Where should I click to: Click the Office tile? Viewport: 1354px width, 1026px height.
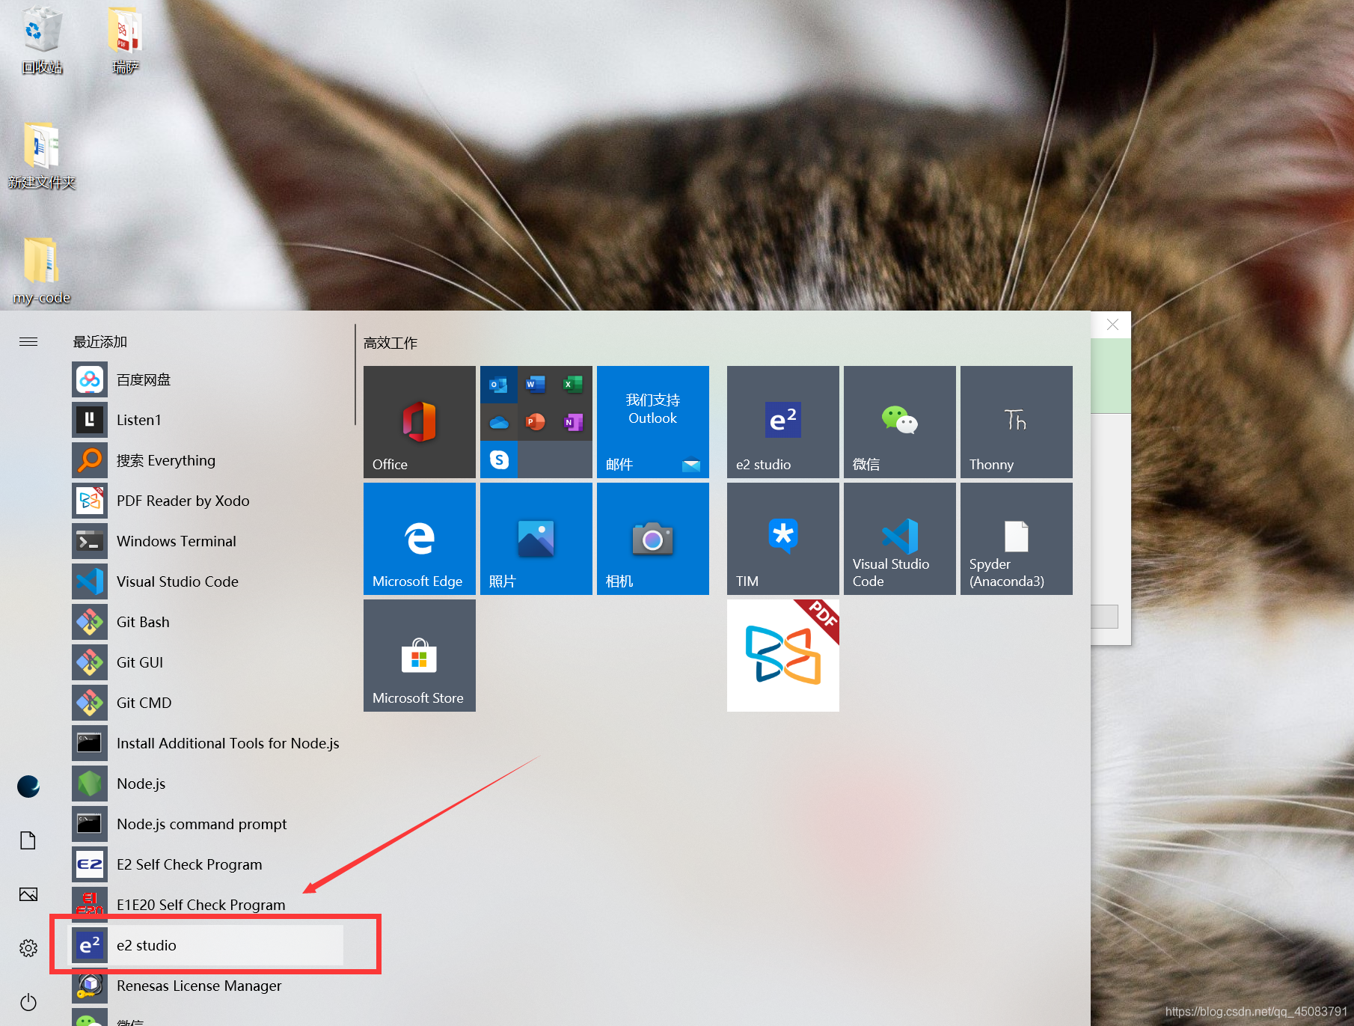point(420,422)
